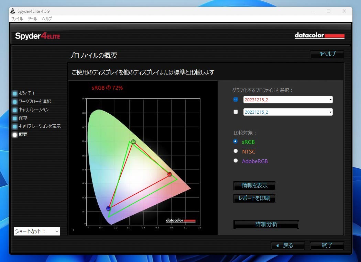The image size is (361, 262).
Task: Click the ?ヘルプ button
Action: (x=327, y=54)
